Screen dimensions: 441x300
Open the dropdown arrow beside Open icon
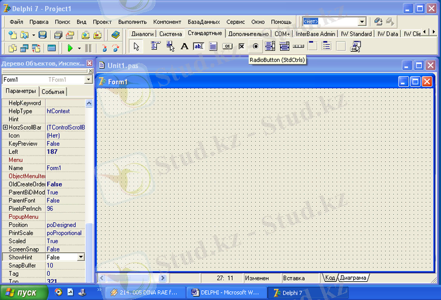point(34,35)
